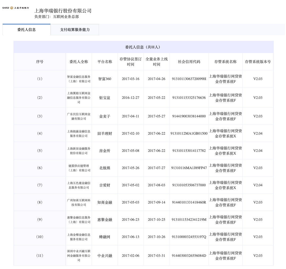Viewport: 286px width, 269px height.
Task: Click entrusting party 深圳中业兴融互联网金融服务有限公司
Action: 79,256
